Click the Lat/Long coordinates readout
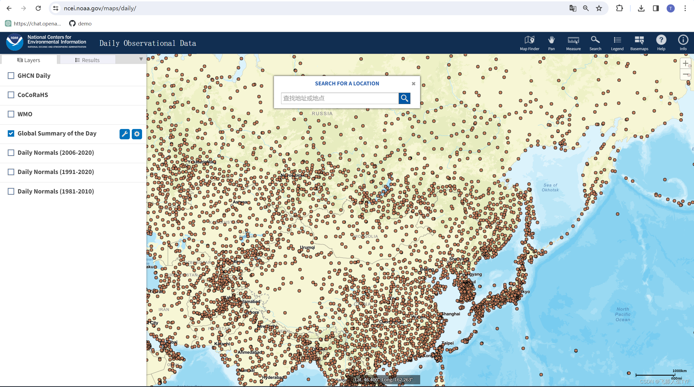The image size is (694, 387). click(x=384, y=380)
